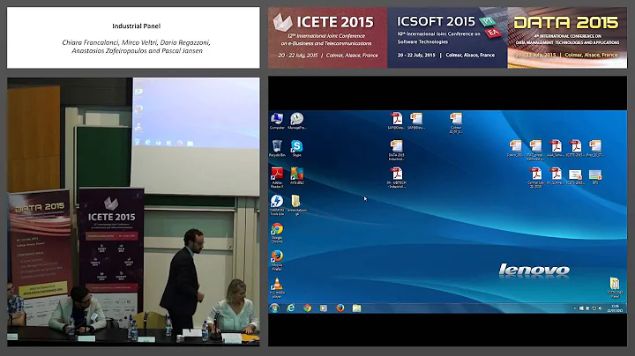
Task: Click the ICSOFT 2015 conference banner
Action: pyautogui.click(x=447, y=38)
